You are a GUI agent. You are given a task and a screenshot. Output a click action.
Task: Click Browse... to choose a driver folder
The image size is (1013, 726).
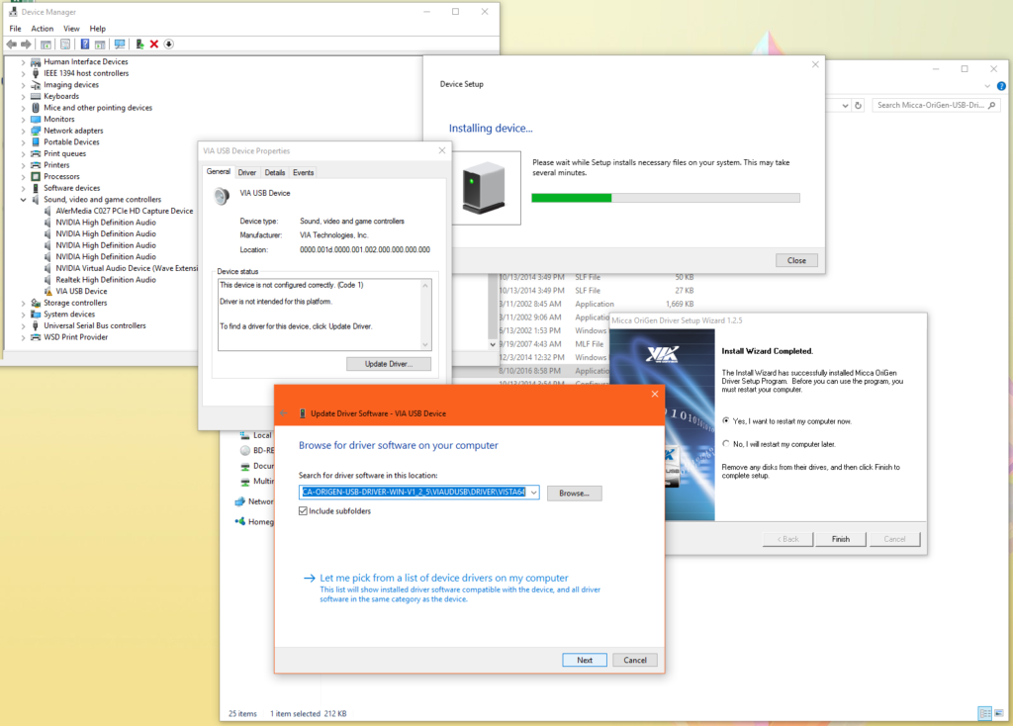[x=575, y=493]
